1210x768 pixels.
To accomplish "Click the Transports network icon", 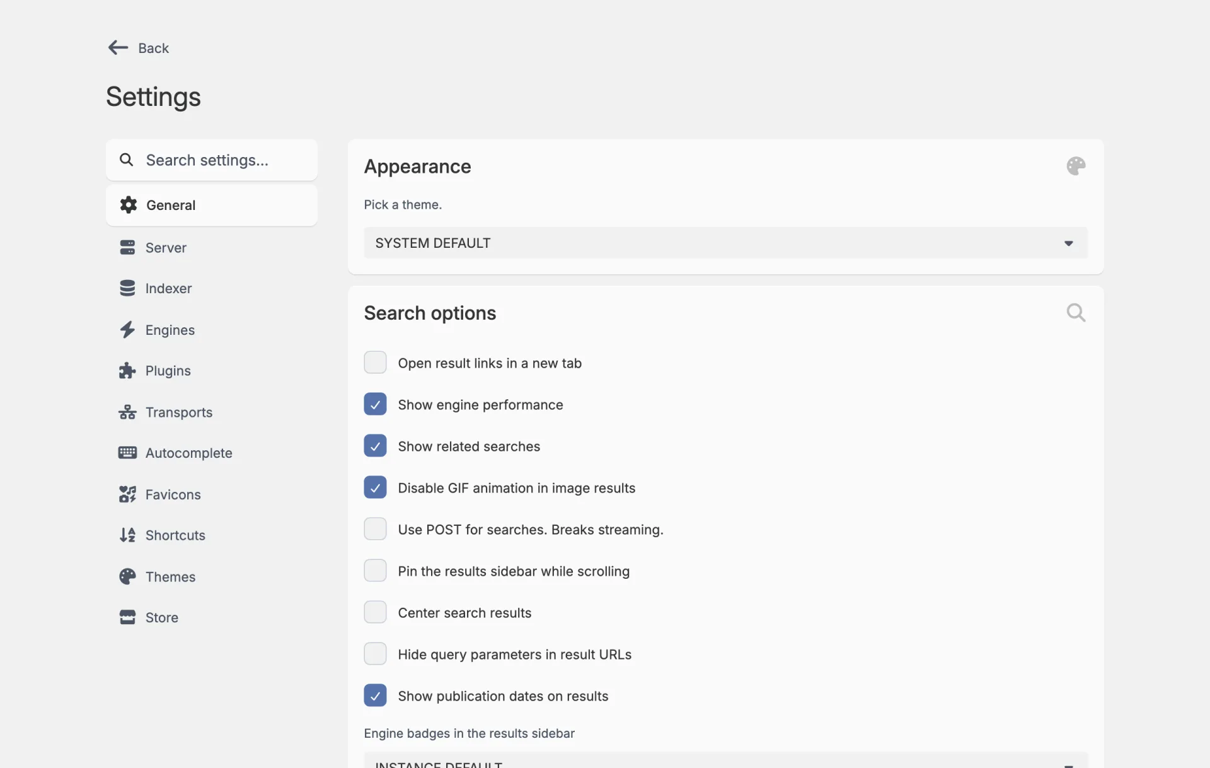I will tap(127, 412).
